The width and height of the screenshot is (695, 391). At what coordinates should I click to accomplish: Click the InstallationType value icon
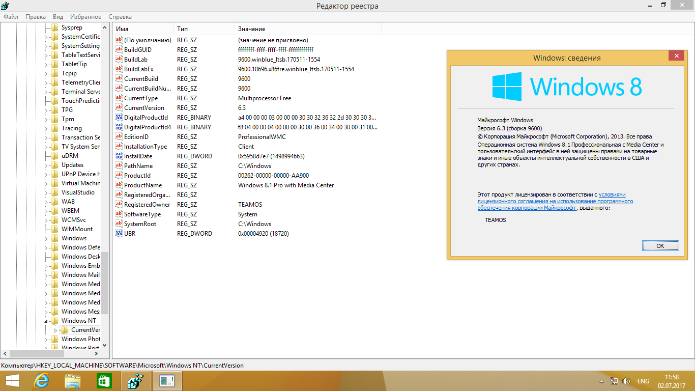point(119,147)
